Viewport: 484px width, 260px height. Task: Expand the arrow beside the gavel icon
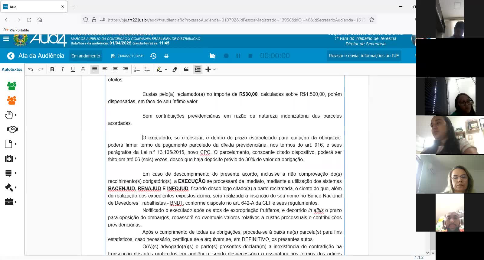tap(15, 187)
